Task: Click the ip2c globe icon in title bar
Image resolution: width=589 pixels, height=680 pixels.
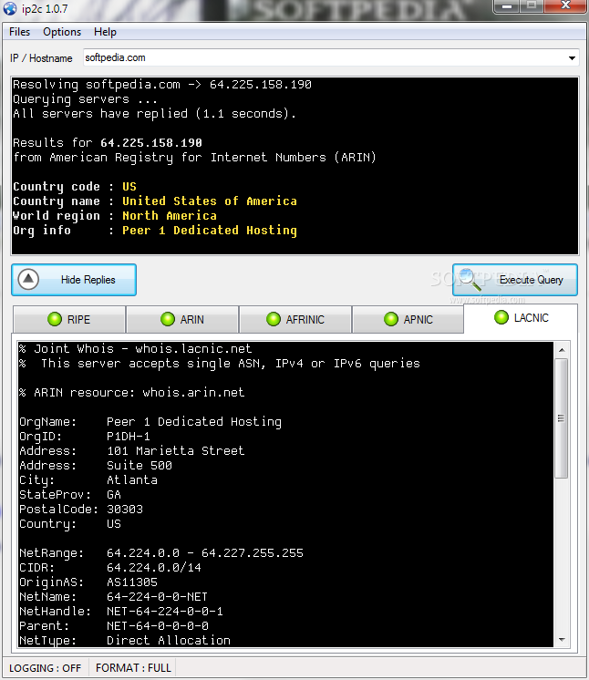Action: click(x=9, y=9)
